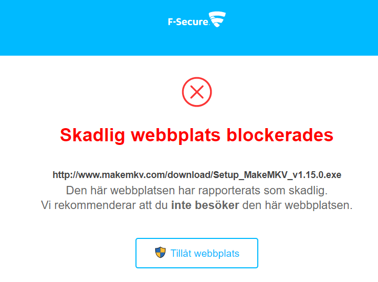Click the admin shield icon on the button
Viewport: 378px width, 282px height.
[160, 253]
